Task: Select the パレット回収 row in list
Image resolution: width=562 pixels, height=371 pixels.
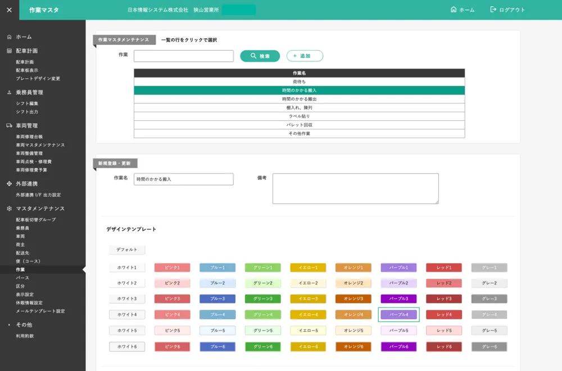Action: [x=299, y=125]
